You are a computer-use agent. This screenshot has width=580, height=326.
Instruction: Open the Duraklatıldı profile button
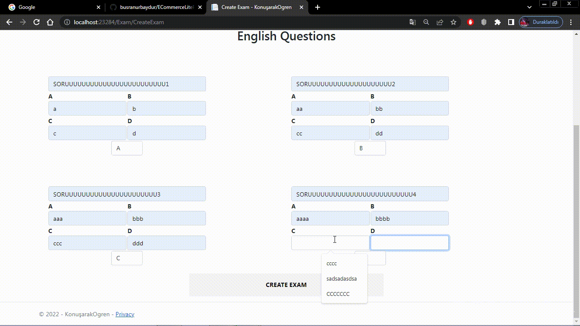point(541,22)
